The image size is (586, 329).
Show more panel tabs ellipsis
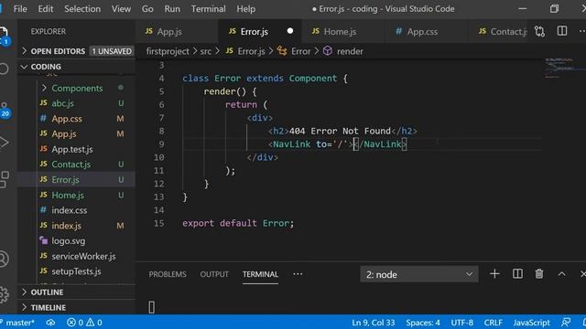click(x=298, y=274)
